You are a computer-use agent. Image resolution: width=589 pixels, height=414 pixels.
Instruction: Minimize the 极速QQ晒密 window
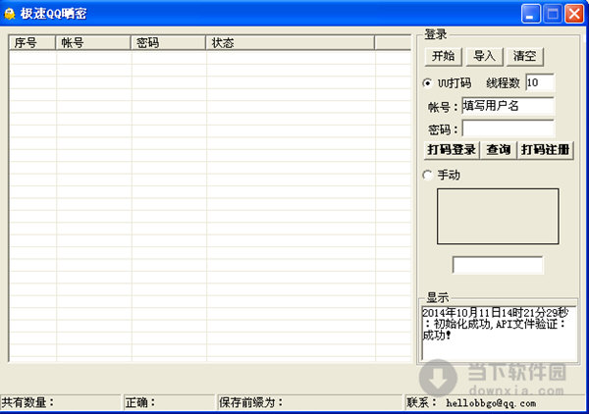click(531, 14)
